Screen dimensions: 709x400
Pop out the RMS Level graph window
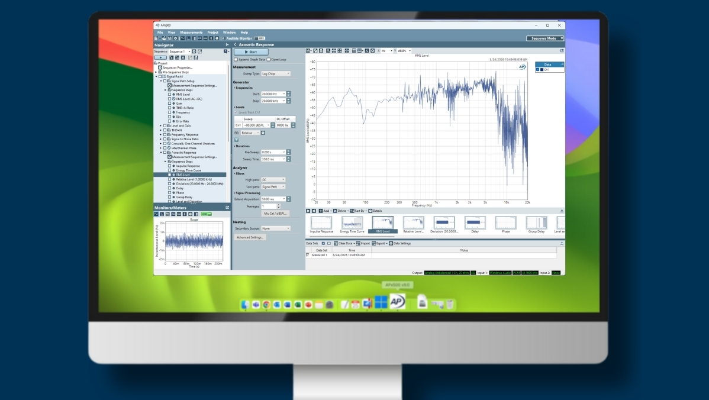click(x=562, y=51)
